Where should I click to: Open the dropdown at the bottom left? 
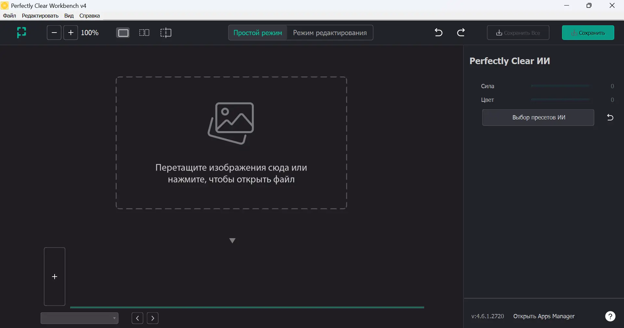tap(80, 318)
